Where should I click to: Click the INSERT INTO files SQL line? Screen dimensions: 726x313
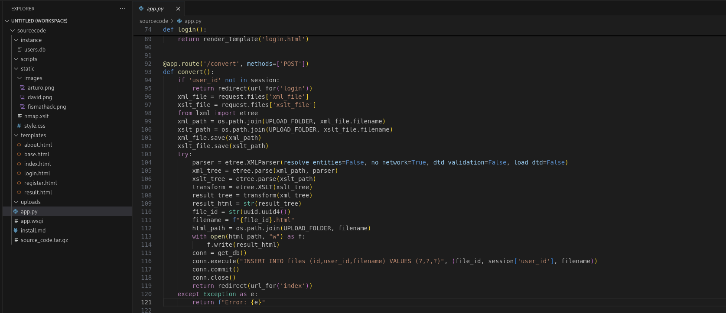coord(395,261)
